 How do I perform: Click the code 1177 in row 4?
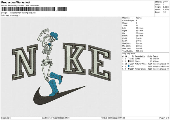pyautogui.click(x=150, y=66)
